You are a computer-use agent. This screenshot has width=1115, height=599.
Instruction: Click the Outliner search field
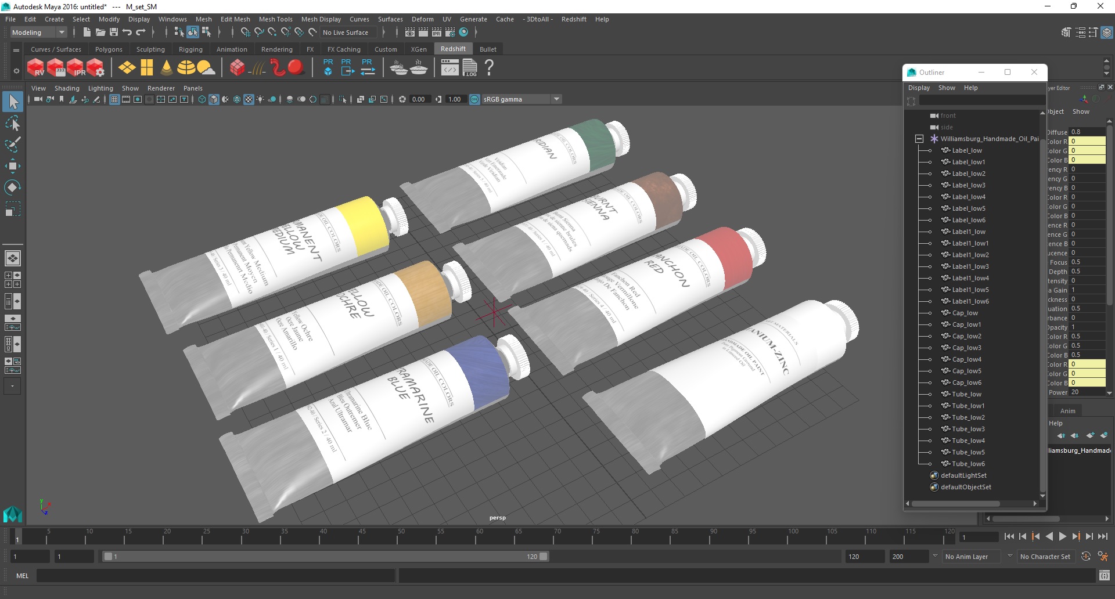pos(981,101)
